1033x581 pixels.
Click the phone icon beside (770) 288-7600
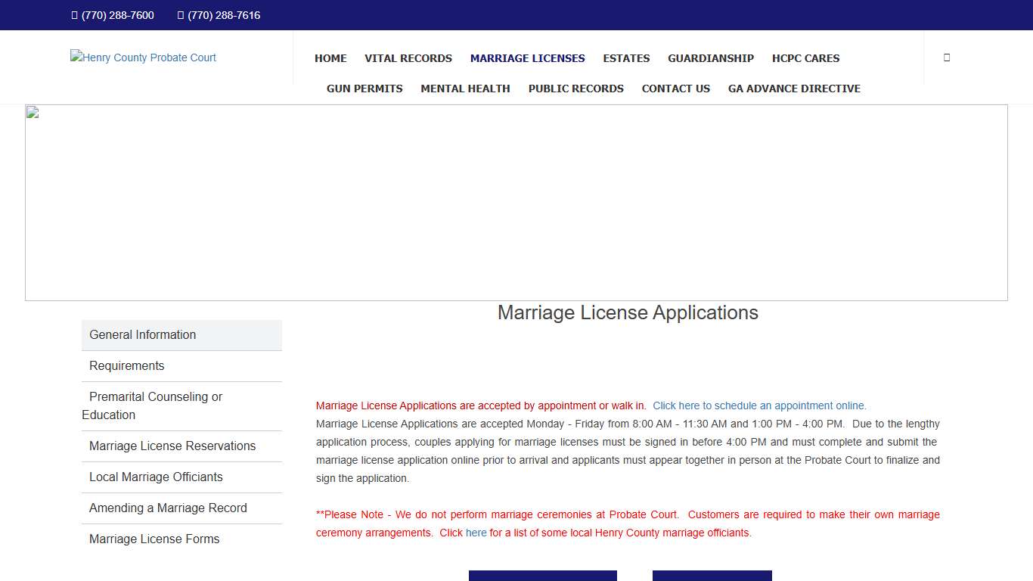(x=73, y=15)
